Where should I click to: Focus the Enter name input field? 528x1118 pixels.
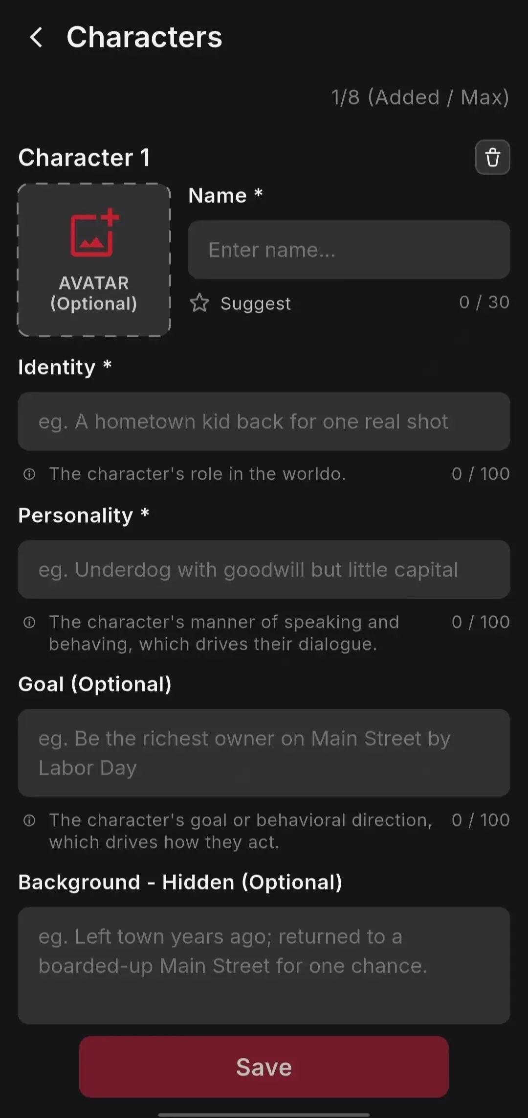(349, 250)
